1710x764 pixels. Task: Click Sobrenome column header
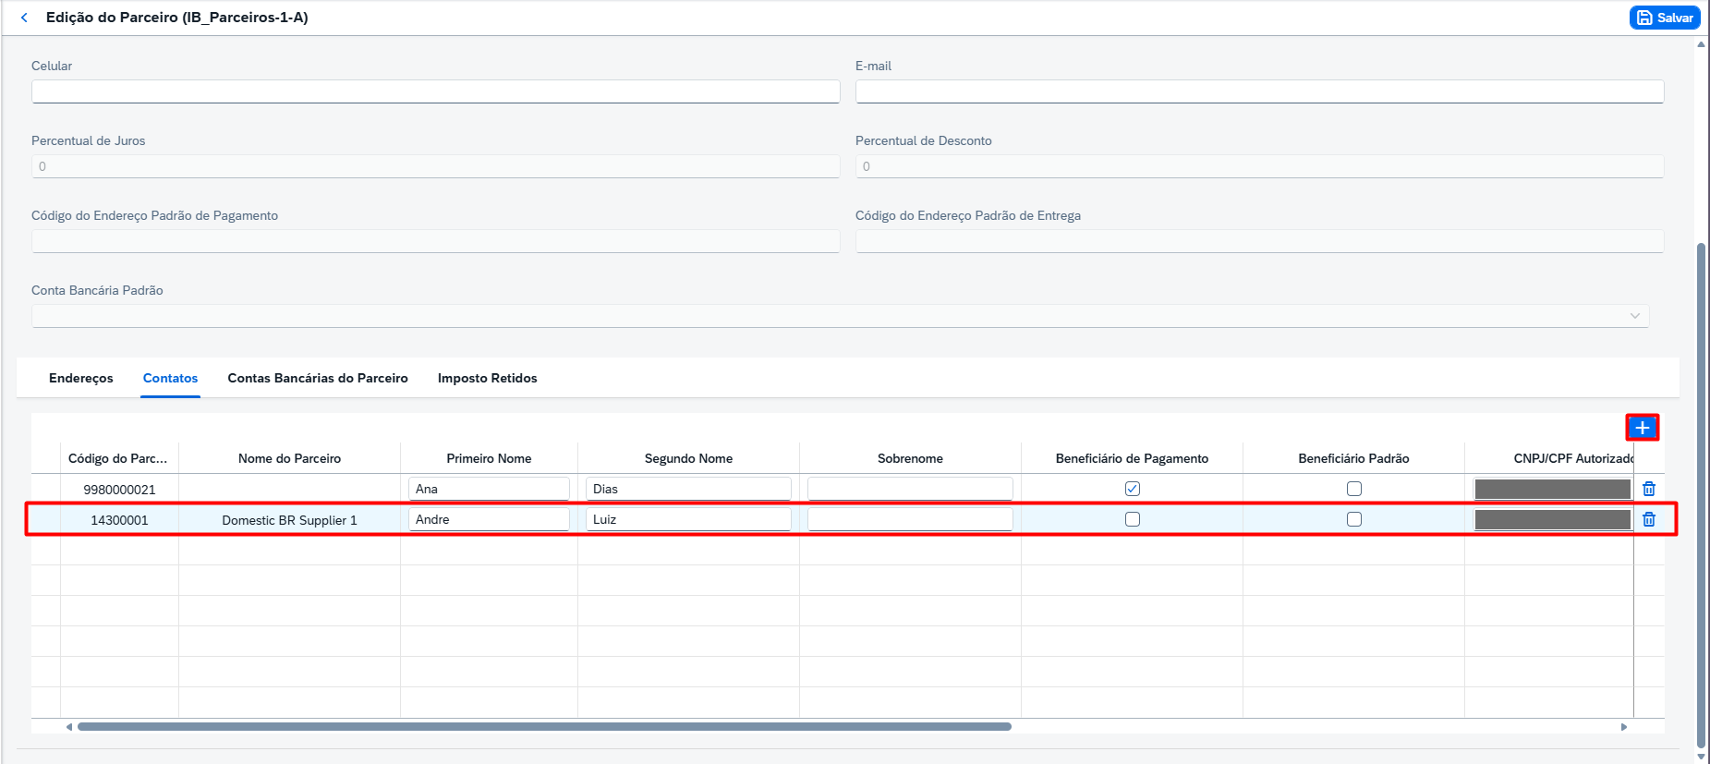point(910,458)
